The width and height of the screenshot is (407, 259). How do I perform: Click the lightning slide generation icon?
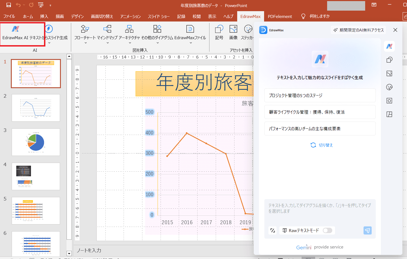pyautogui.click(x=49, y=29)
